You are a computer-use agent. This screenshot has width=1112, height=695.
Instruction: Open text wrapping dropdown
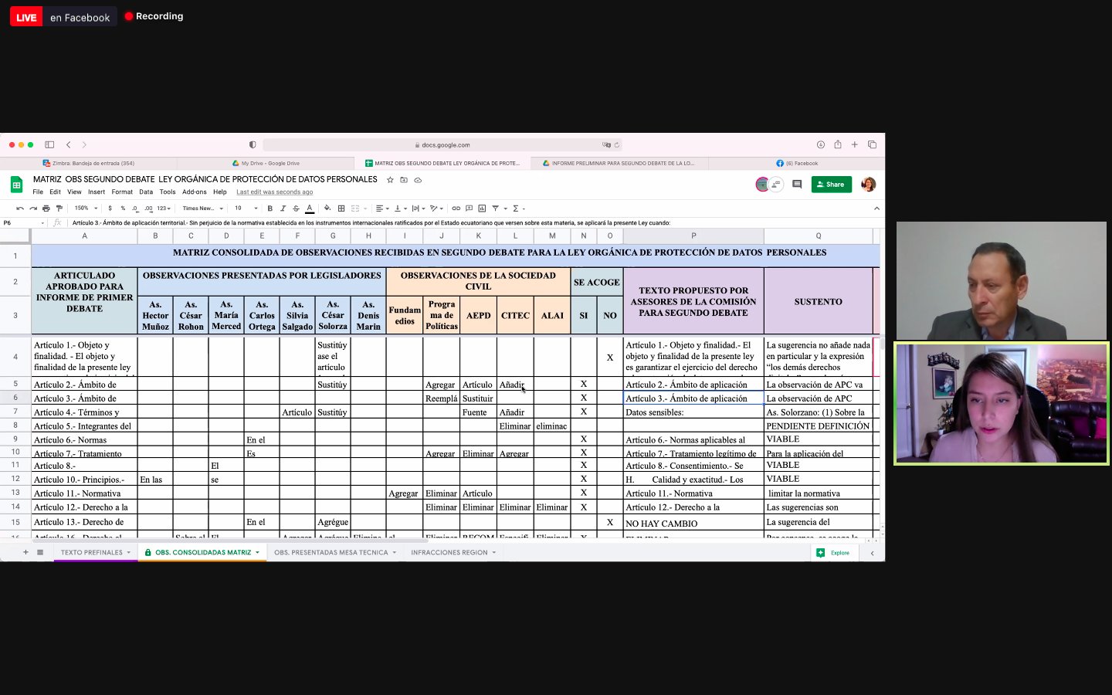click(418, 208)
